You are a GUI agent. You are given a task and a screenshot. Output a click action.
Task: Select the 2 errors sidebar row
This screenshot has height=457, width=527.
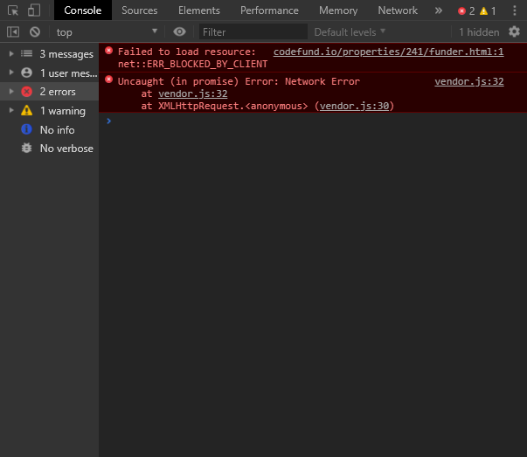click(x=50, y=92)
